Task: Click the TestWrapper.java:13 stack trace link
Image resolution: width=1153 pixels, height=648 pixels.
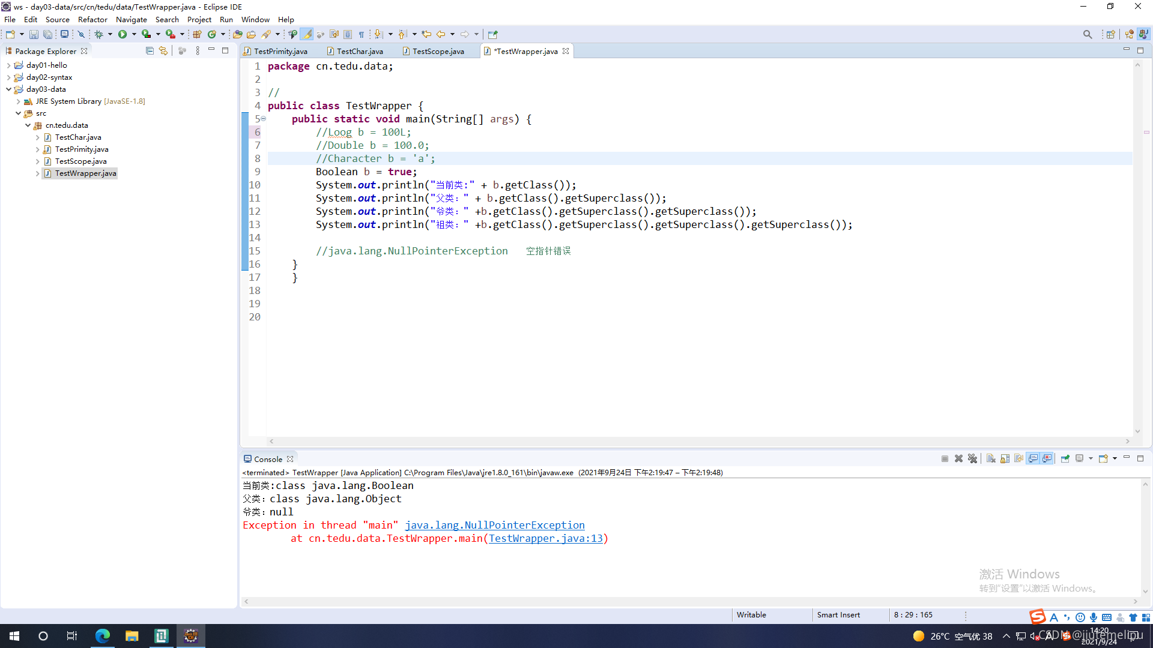Action: point(545,538)
